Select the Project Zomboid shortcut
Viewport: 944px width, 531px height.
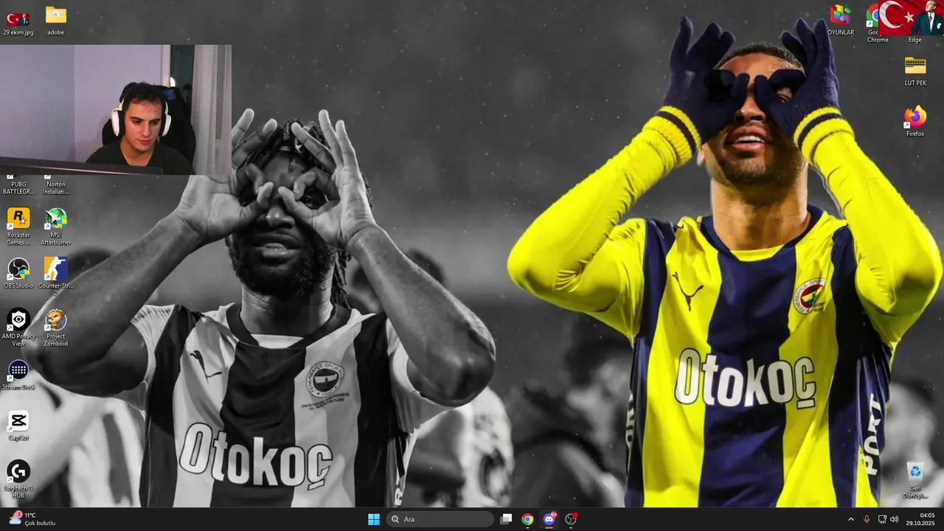(56, 327)
